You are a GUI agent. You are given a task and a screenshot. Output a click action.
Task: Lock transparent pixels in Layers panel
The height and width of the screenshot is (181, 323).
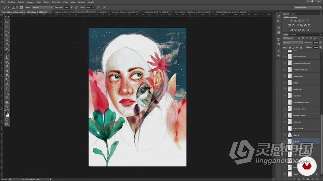pos(290,48)
